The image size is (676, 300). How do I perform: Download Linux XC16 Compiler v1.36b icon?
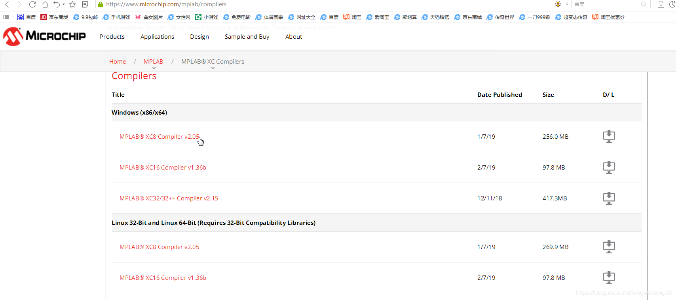tap(609, 277)
